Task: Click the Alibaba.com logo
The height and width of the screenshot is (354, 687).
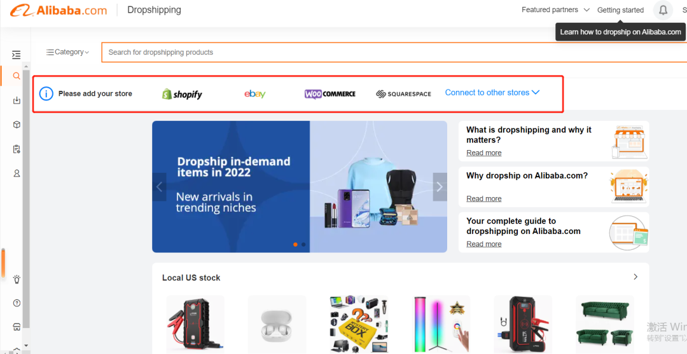Action: tap(59, 11)
